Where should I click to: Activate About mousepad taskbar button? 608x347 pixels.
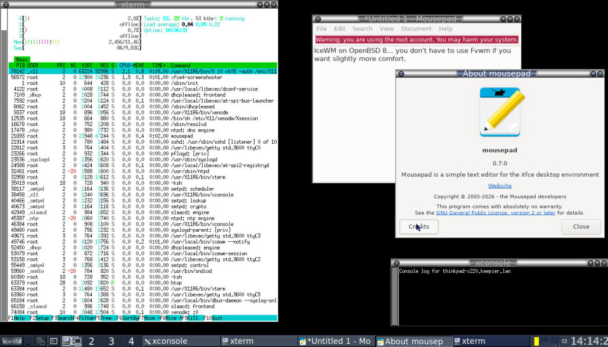click(x=414, y=341)
